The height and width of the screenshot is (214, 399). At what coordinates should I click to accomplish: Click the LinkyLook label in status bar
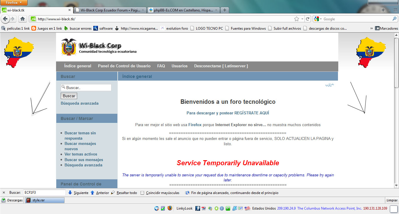click(x=185, y=208)
